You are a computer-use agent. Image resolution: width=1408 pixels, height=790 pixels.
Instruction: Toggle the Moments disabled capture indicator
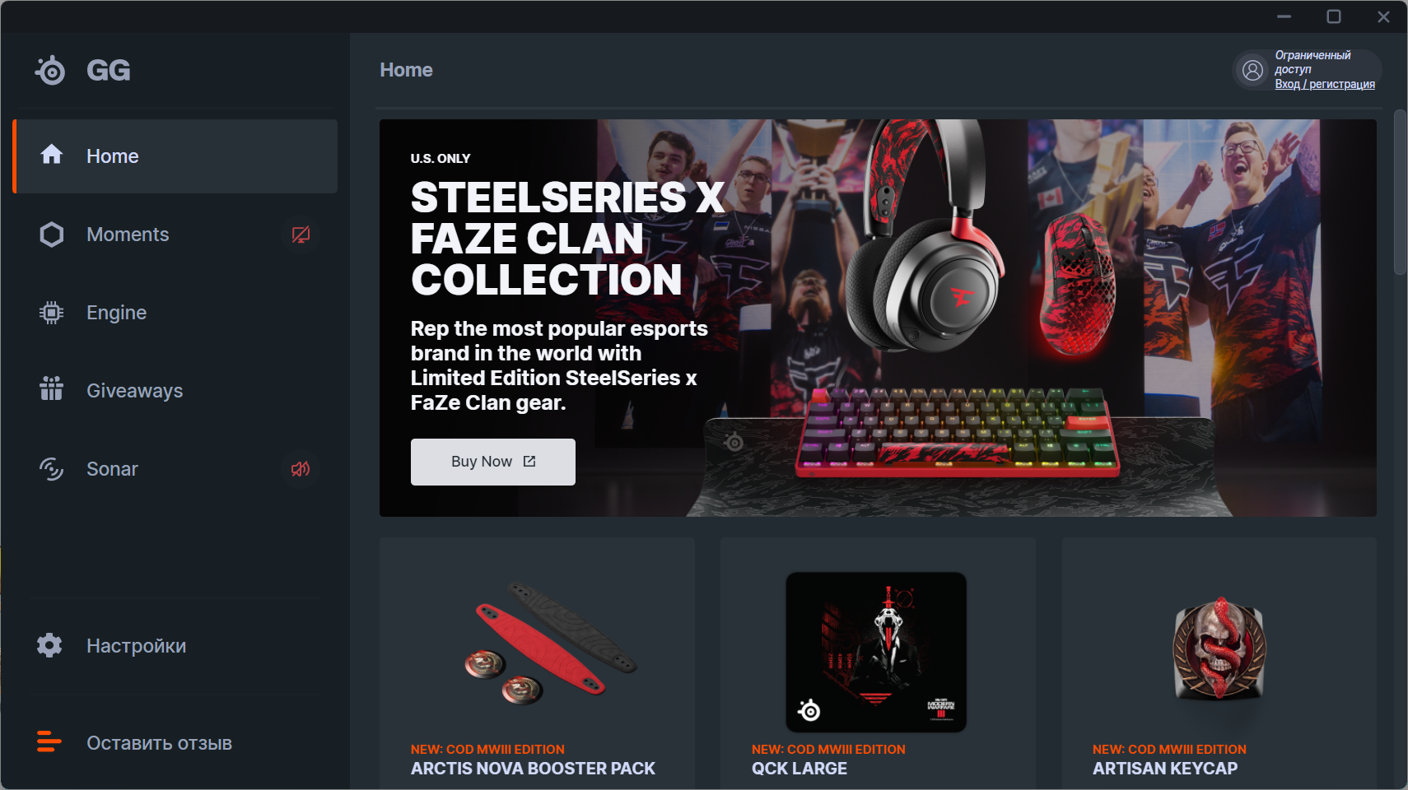[301, 235]
